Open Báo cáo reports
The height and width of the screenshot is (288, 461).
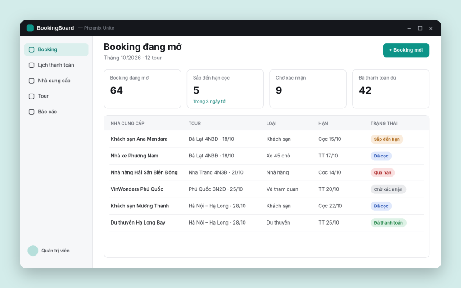coord(56,112)
